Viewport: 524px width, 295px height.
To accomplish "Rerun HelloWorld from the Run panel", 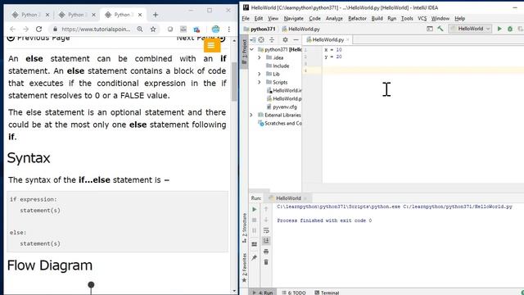I will tap(255, 210).
